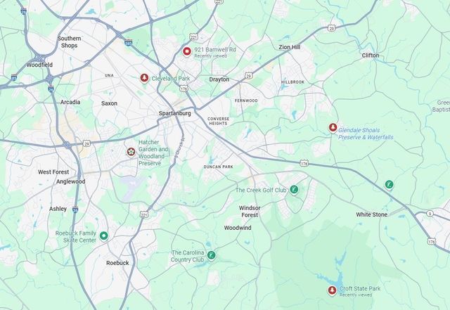Click the Cleveland Park text label
Viewport: 450px width, 310px height.
click(x=171, y=78)
